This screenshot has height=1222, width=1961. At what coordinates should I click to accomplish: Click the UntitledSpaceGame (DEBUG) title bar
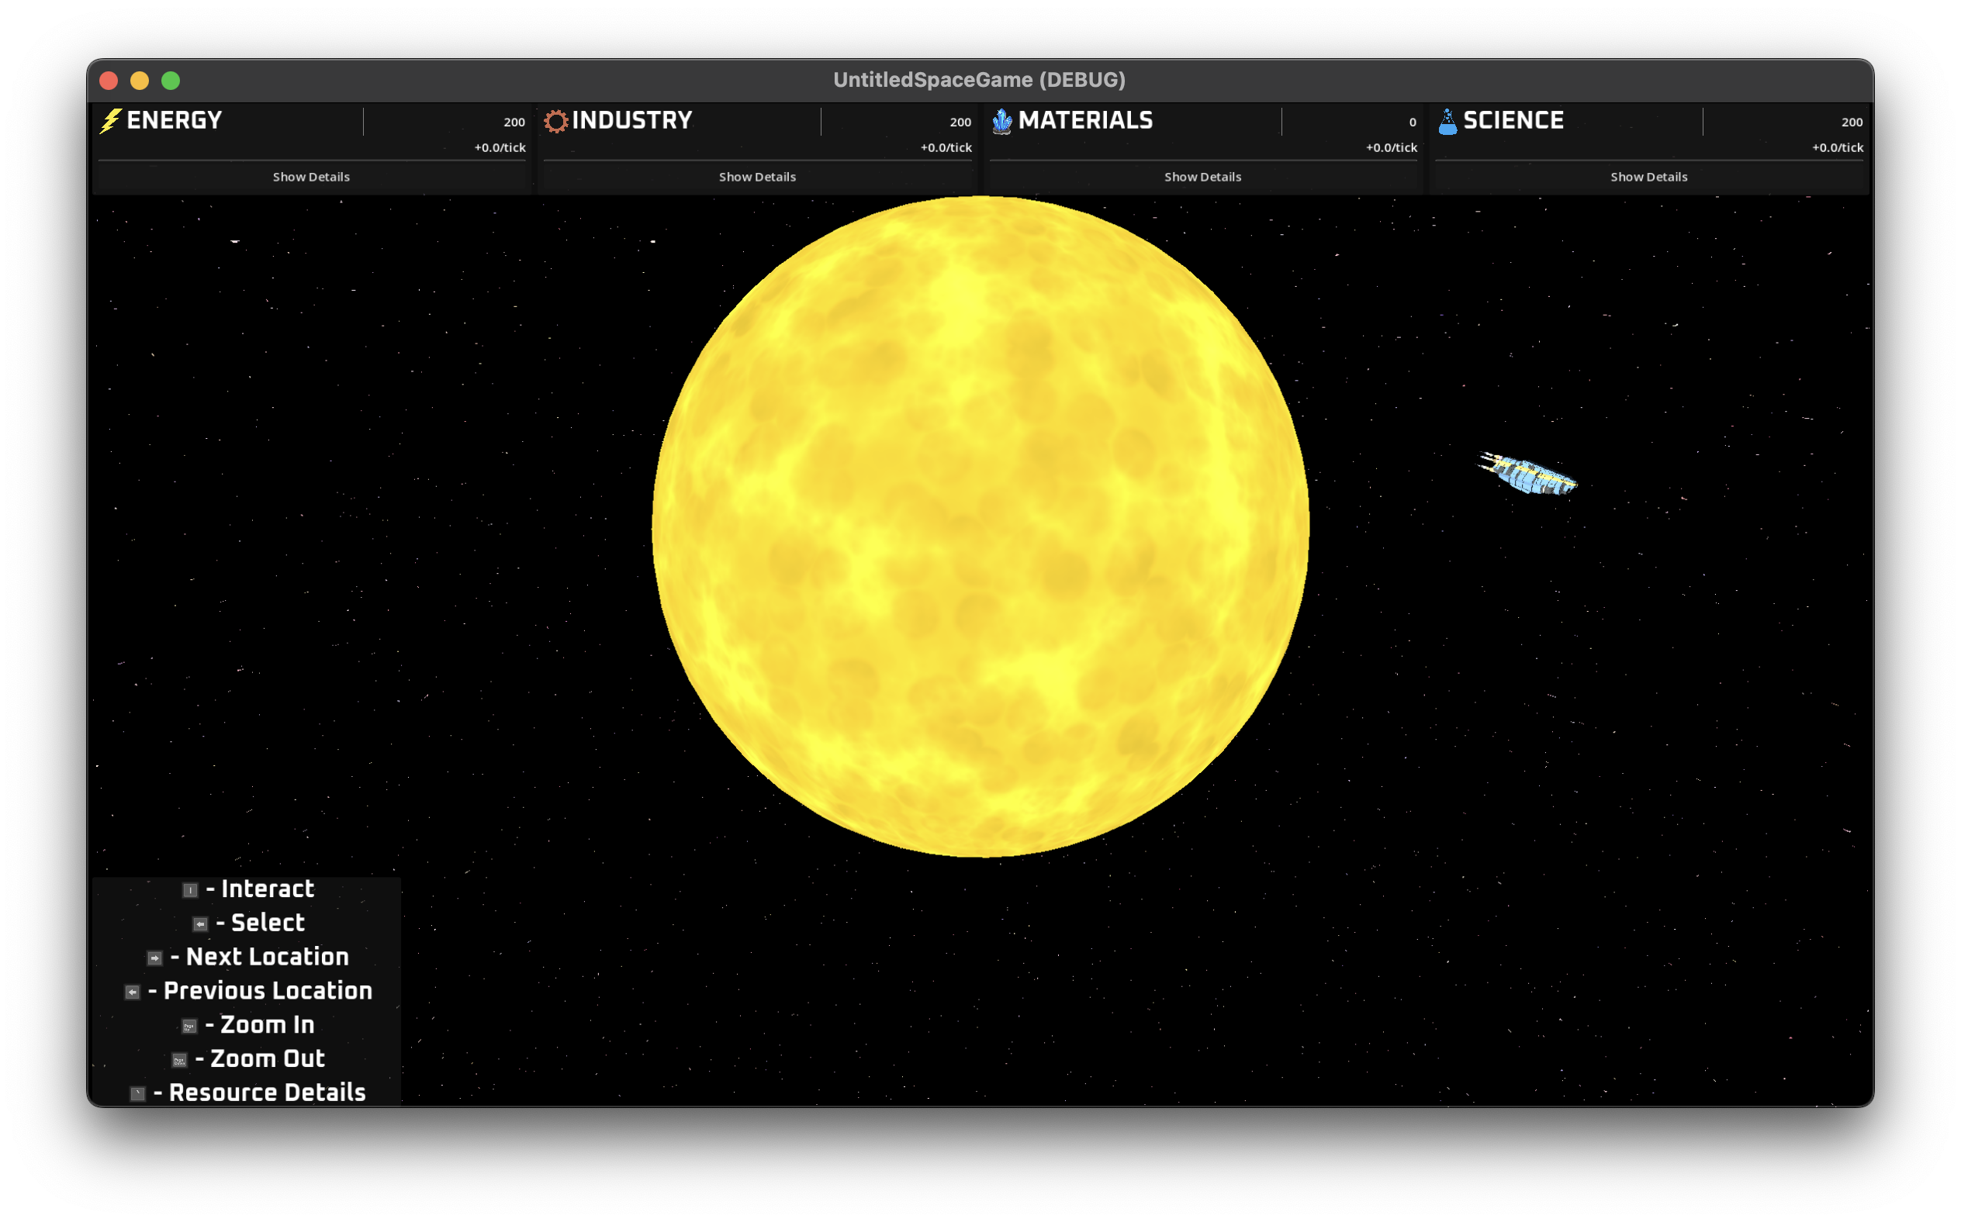pos(979,79)
